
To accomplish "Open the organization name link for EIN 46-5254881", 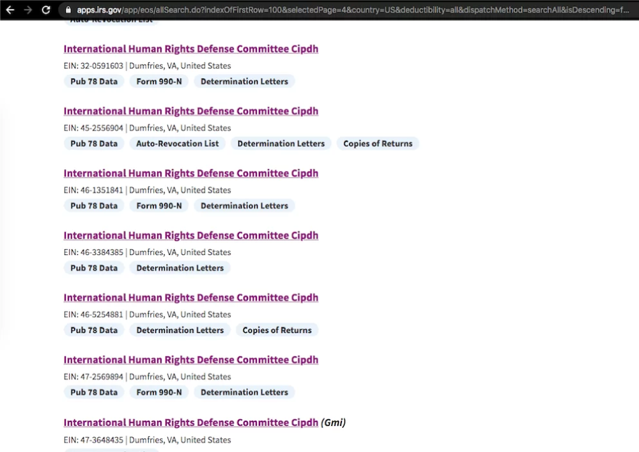I will tap(190, 297).
